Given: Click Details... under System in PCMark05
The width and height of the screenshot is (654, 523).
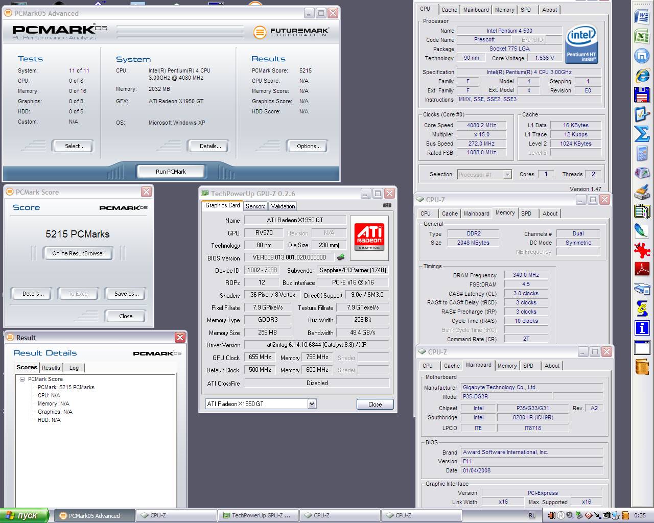Looking at the screenshot, I should [210, 146].
